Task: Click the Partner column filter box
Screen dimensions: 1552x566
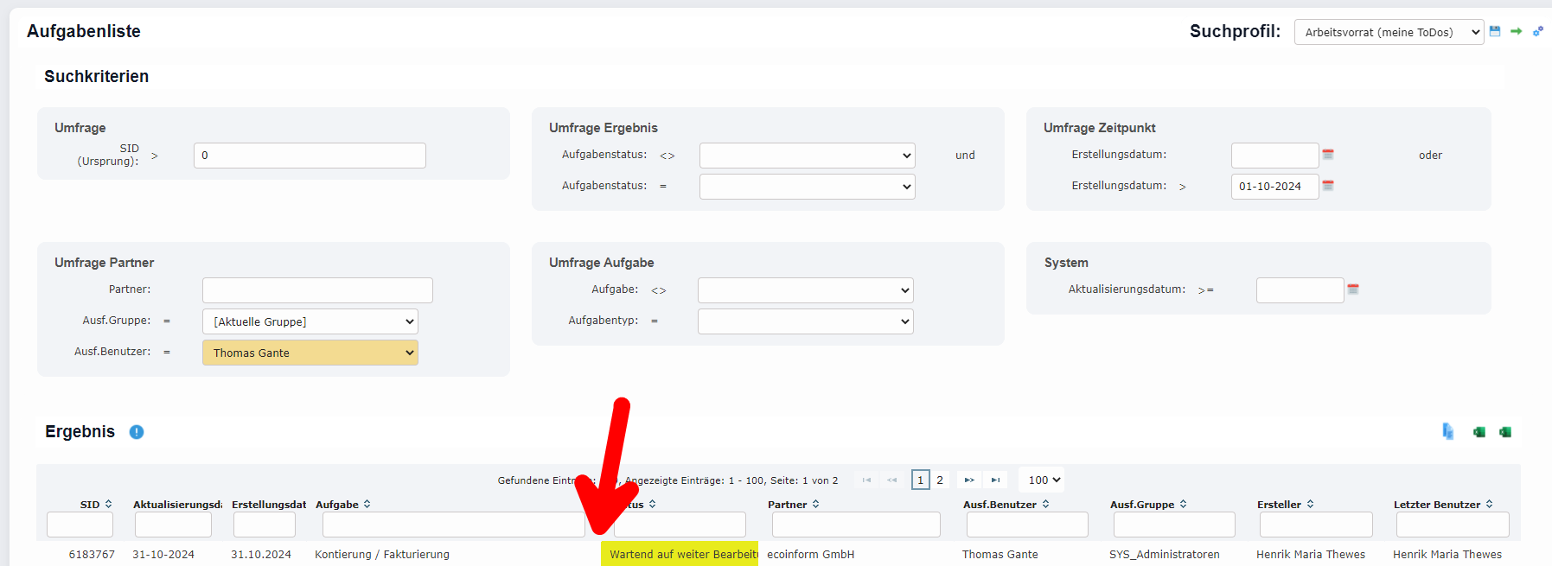Action: pos(856,525)
